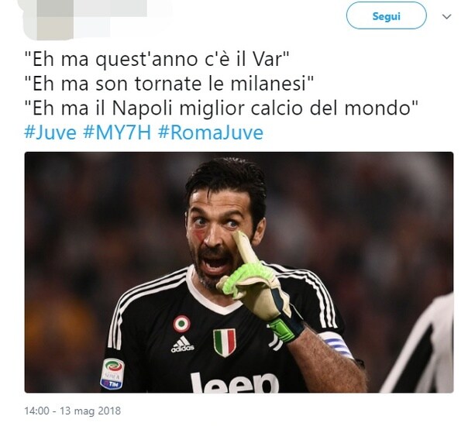Click the Jeep sponsor lettering
The image size is (475, 426).
point(235,383)
